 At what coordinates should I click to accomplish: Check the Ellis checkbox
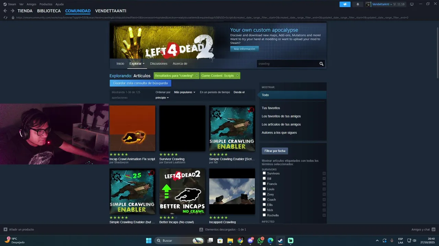click(x=264, y=205)
